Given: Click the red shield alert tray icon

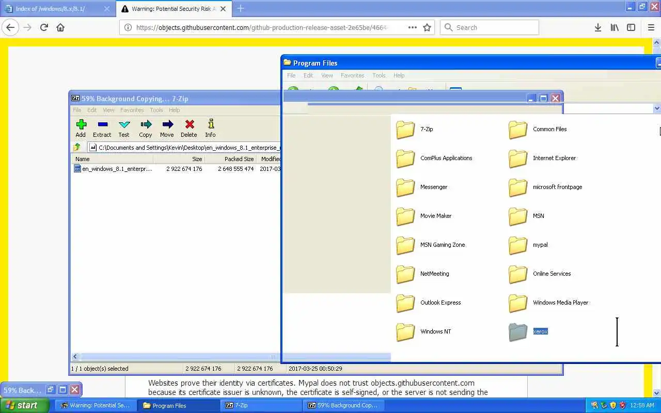Looking at the screenshot, I should 622,405.
